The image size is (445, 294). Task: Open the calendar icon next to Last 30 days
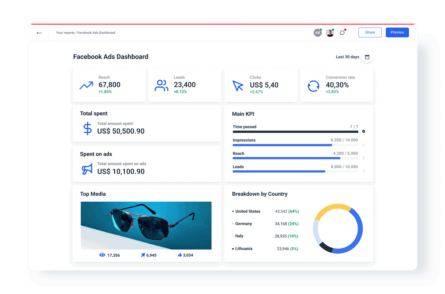click(367, 57)
